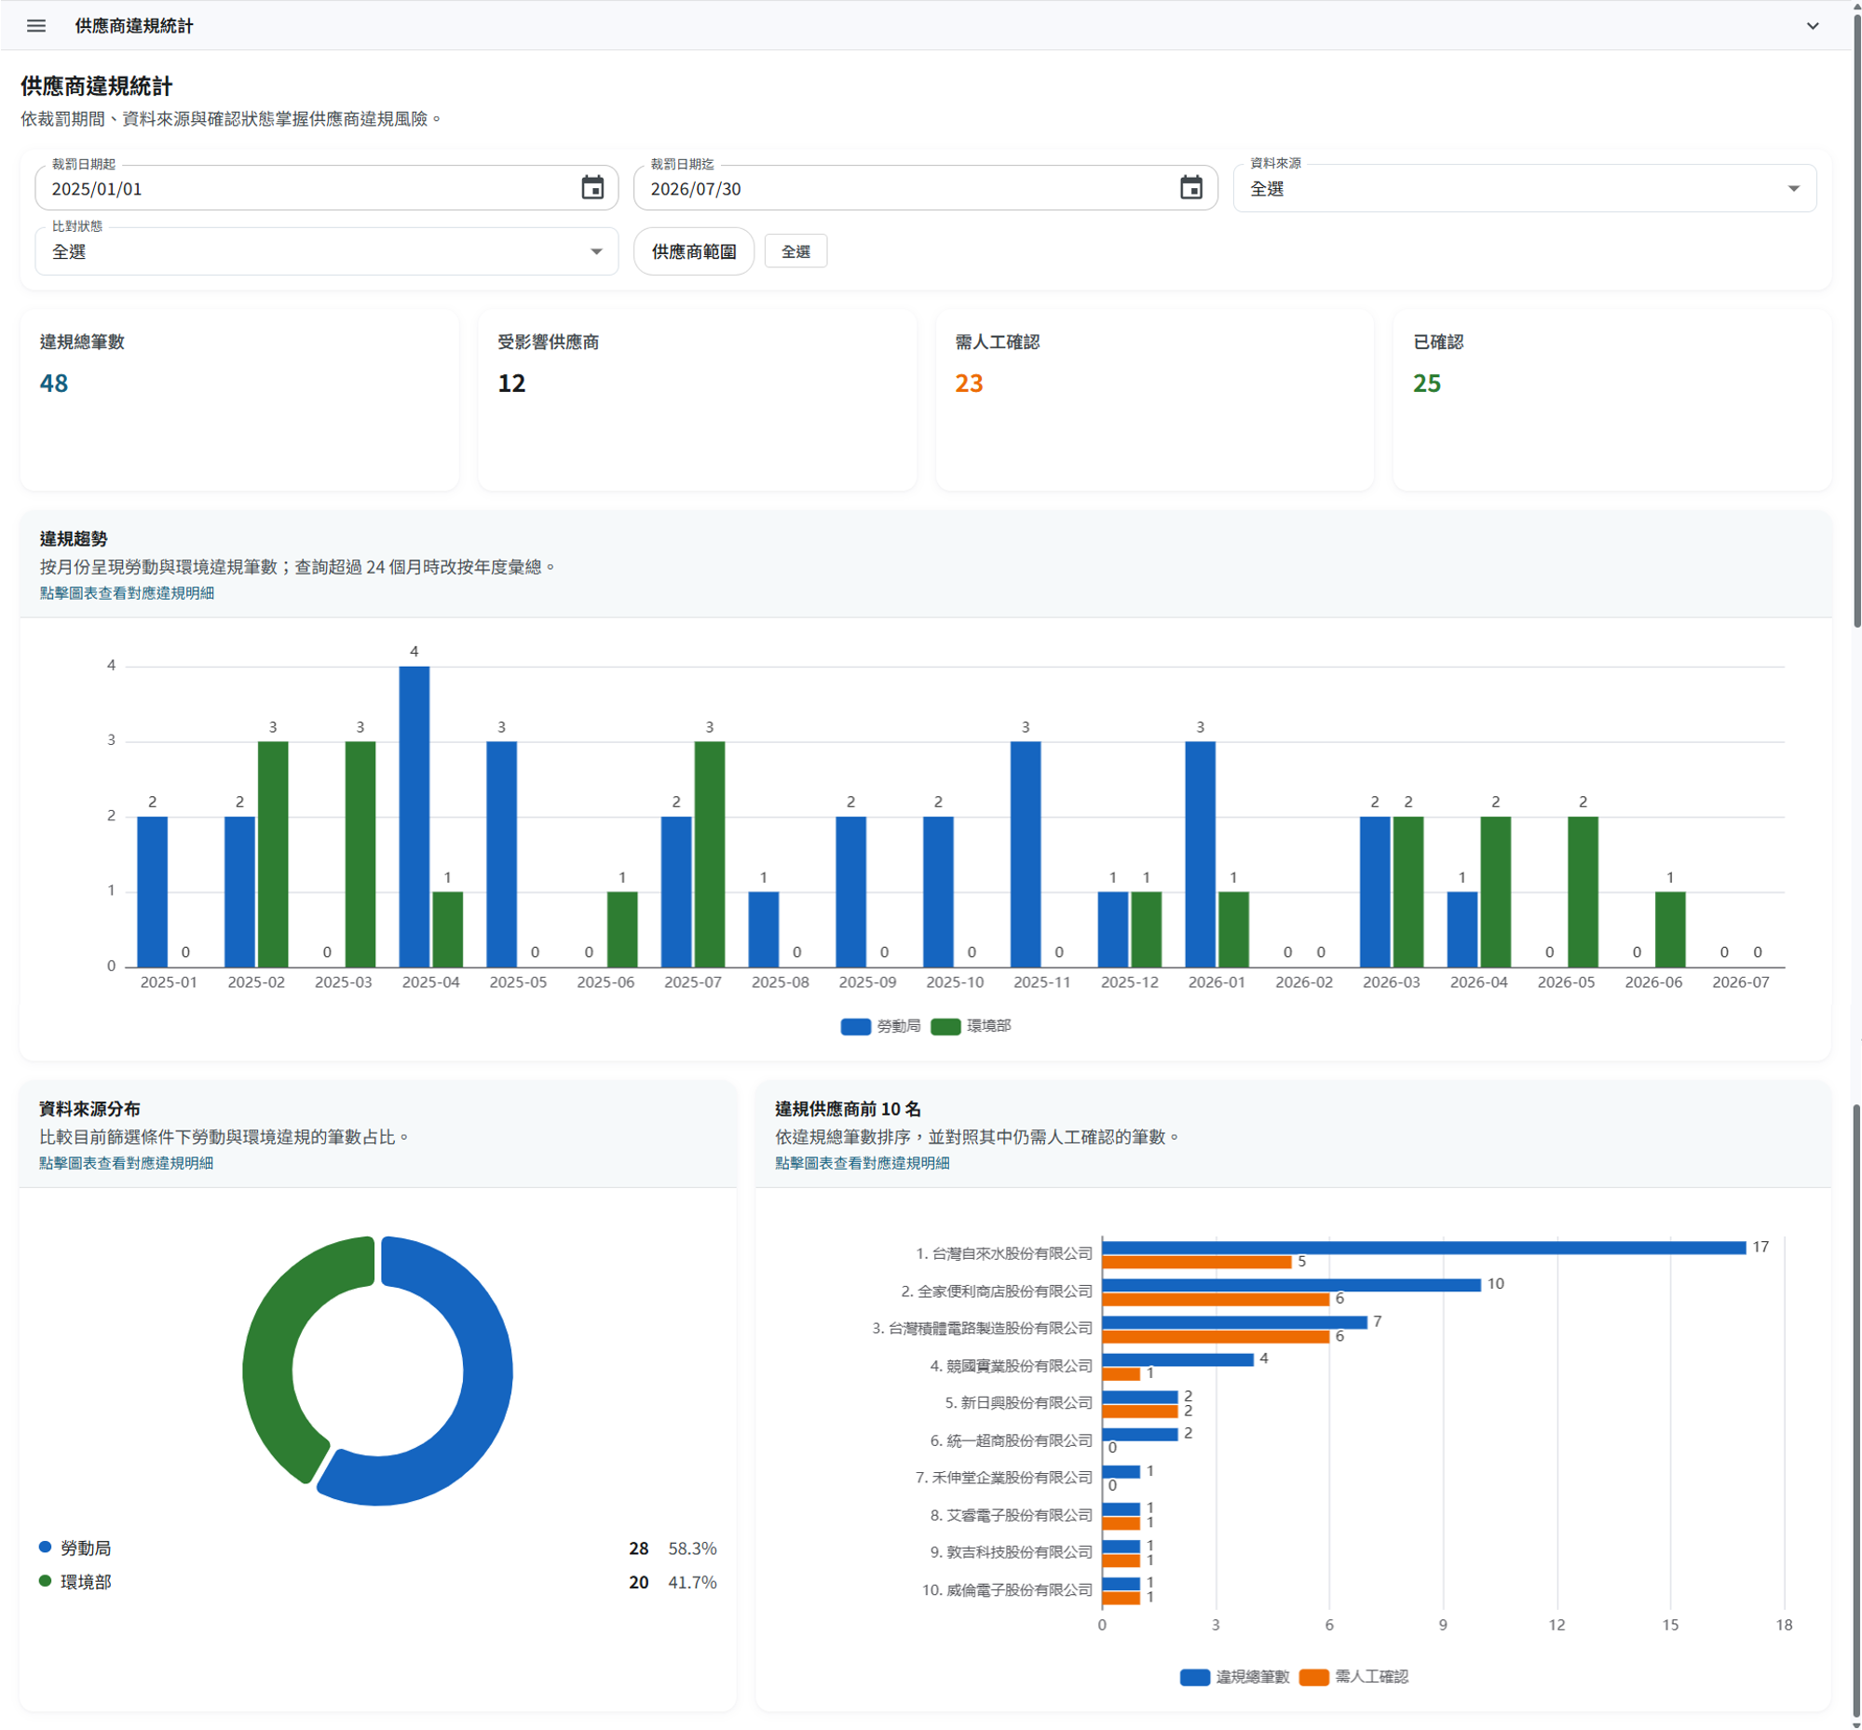
Task: Click the 需人工確認 card showing 23
Action: [x=1155, y=399]
